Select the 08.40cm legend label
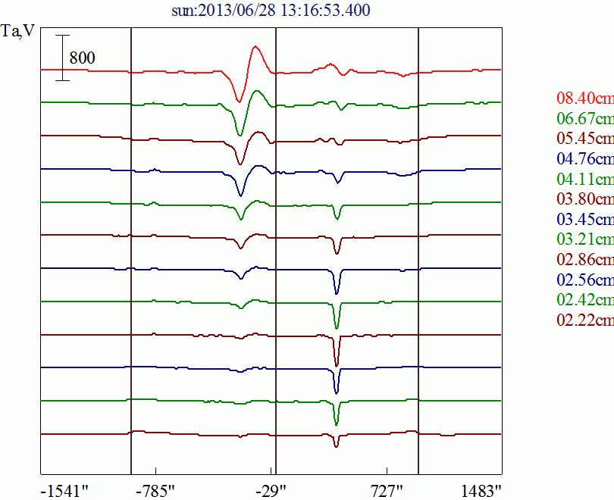 pyautogui.click(x=585, y=98)
